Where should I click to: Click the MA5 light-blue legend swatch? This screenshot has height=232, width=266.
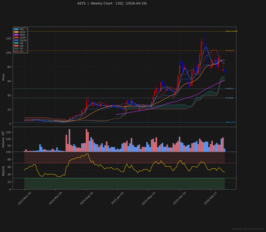click(16, 29)
